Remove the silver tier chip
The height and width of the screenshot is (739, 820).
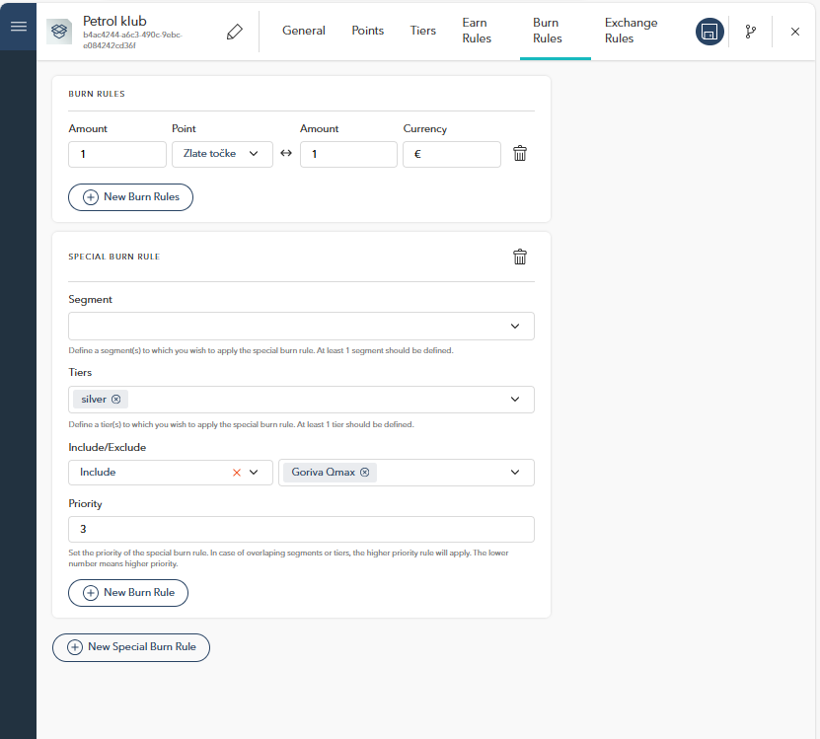(116, 399)
